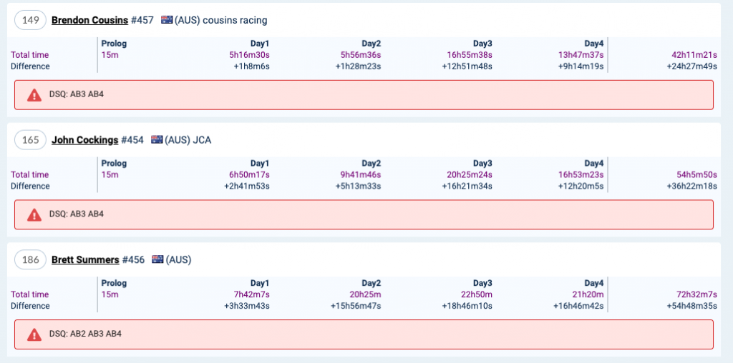This screenshot has height=363, width=733.
Task: Click Brett Summers overall time 72h32m7s
Action: (696, 294)
